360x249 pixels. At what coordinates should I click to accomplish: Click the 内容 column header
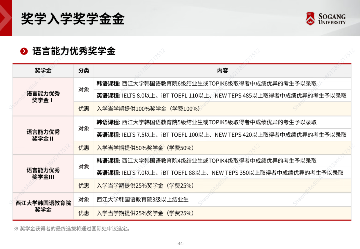pos(222,71)
